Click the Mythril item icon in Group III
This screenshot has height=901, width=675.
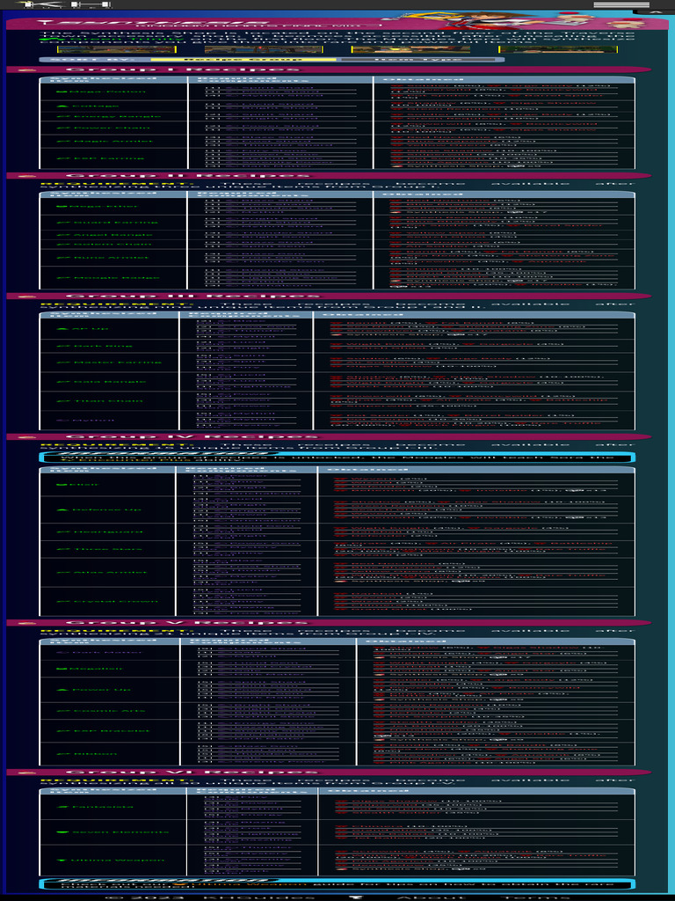63,420
